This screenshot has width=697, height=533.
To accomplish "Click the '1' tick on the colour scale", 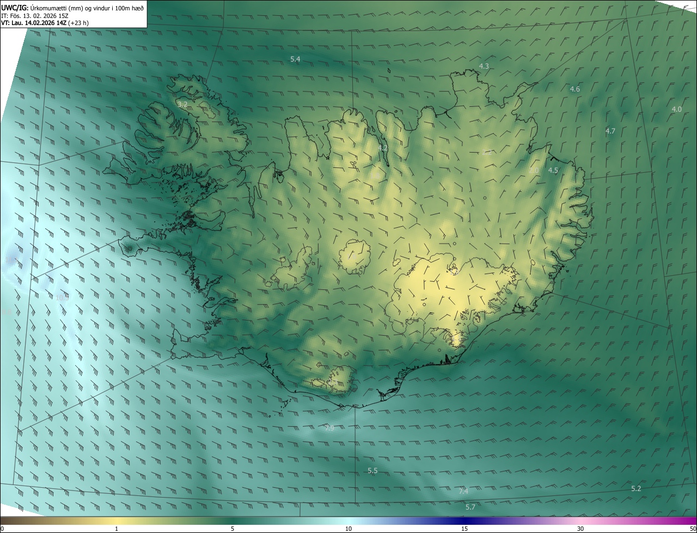I will point(117,529).
